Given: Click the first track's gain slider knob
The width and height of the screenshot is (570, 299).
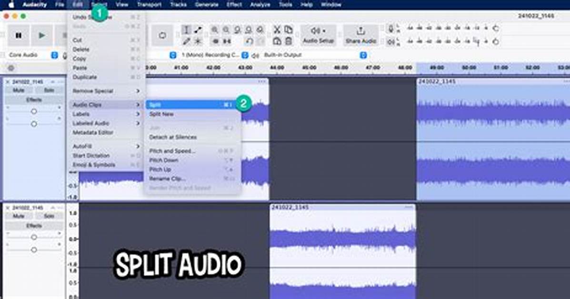Looking at the screenshot, I should pos(34,111).
